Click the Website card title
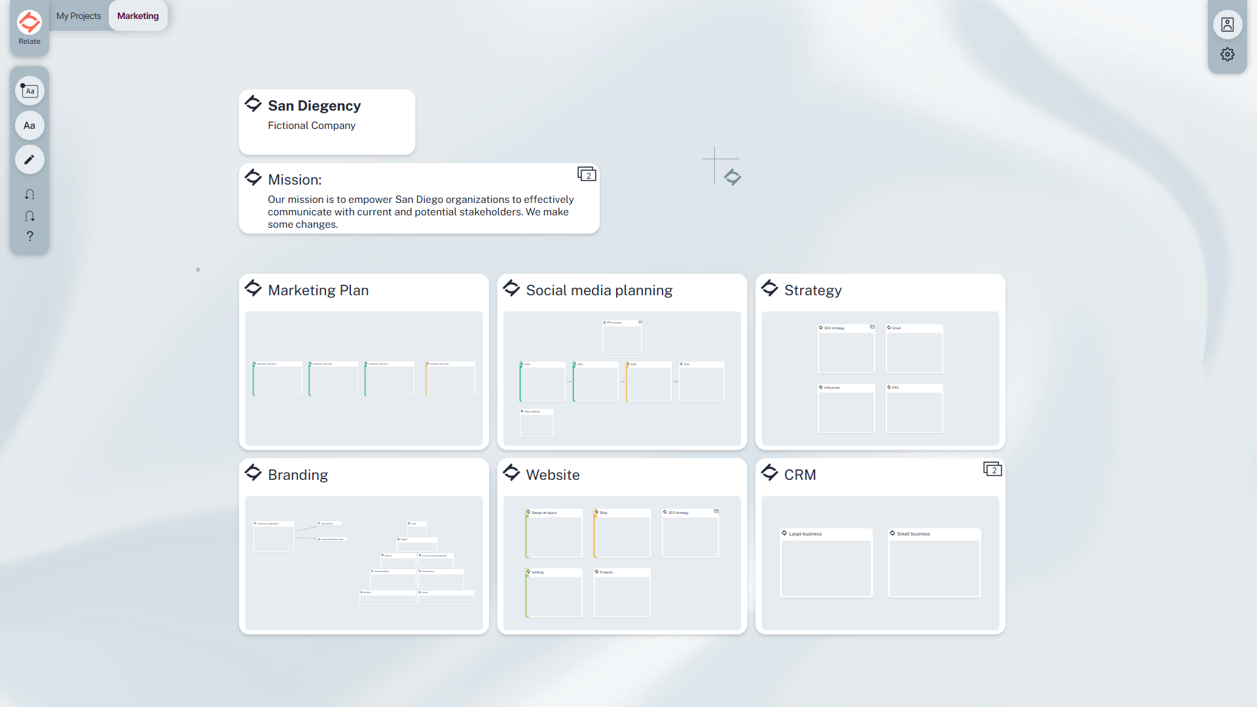1257x707 pixels. 553,475
